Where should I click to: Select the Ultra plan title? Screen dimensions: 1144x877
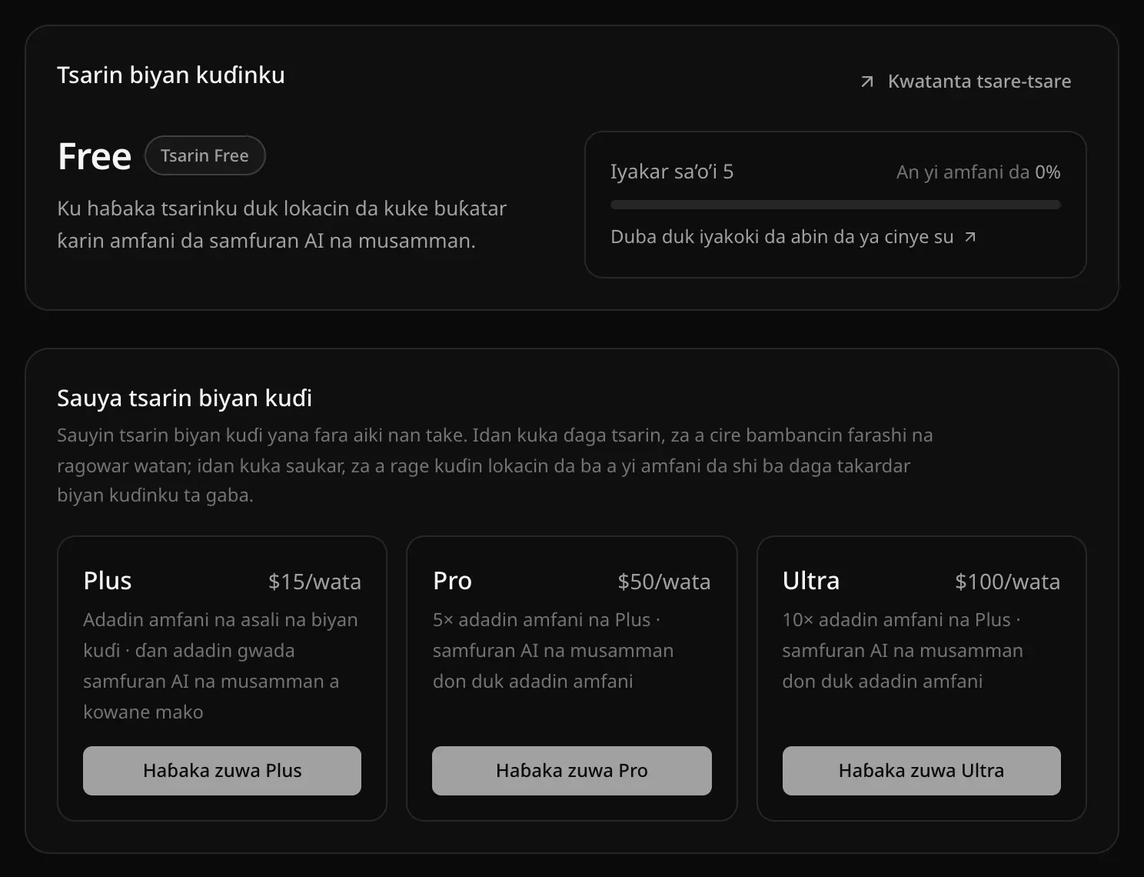tap(811, 581)
